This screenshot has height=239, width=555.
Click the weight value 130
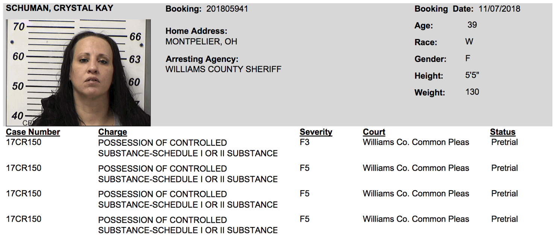pyautogui.click(x=472, y=92)
